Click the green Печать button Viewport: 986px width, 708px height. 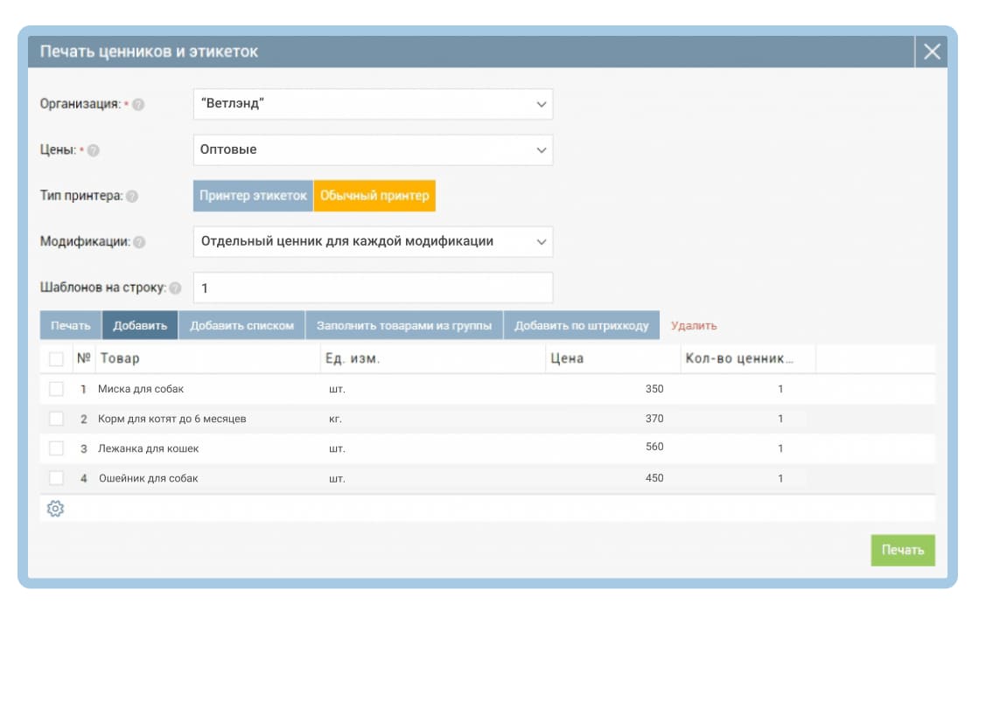pyautogui.click(x=902, y=551)
